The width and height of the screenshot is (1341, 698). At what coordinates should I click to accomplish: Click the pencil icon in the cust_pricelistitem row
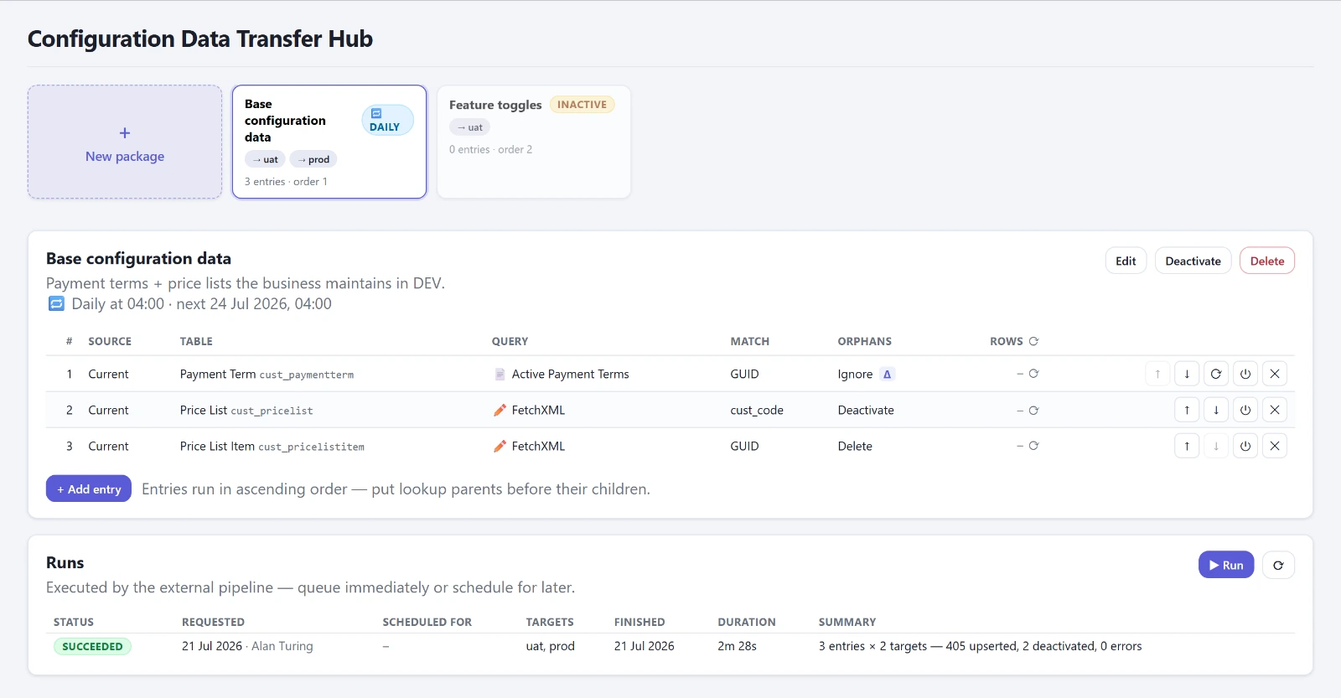coord(500,447)
